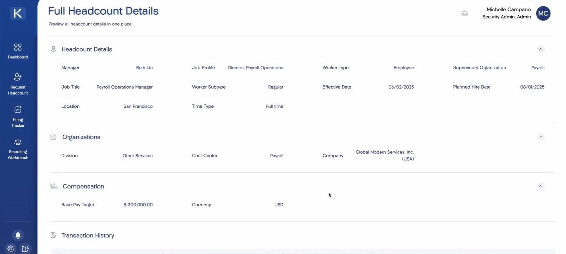Open the Dashboard page
This screenshot has height=254, width=566.
point(18,51)
